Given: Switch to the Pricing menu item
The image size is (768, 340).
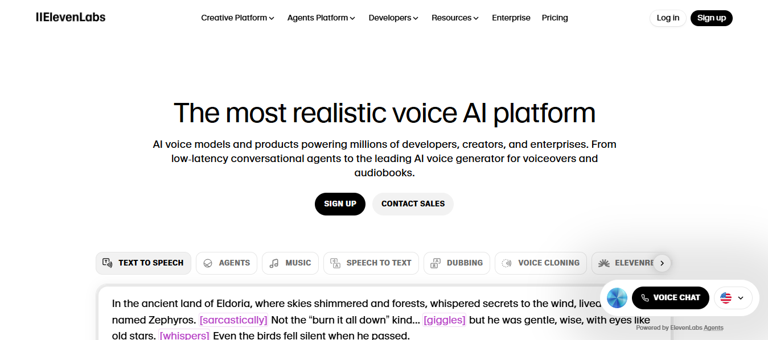Looking at the screenshot, I should tap(555, 18).
